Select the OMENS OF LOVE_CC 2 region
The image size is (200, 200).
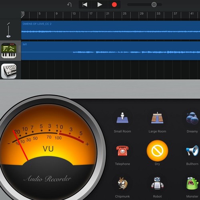pyautogui.click(x=110, y=30)
